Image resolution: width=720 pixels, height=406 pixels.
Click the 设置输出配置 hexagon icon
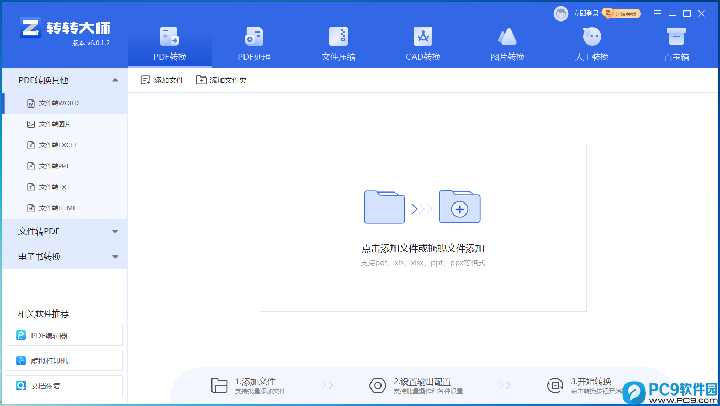coord(378,386)
